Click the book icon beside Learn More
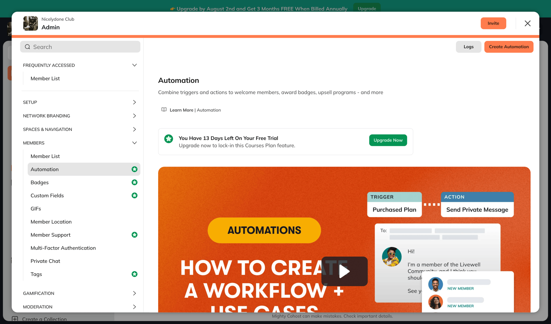The image size is (551, 324). point(164,110)
